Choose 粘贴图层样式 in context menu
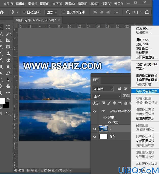 [145, 141]
